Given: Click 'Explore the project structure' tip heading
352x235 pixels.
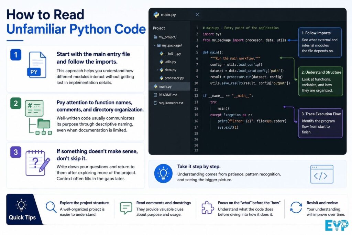Looking at the screenshot, I should pos(84,203).
